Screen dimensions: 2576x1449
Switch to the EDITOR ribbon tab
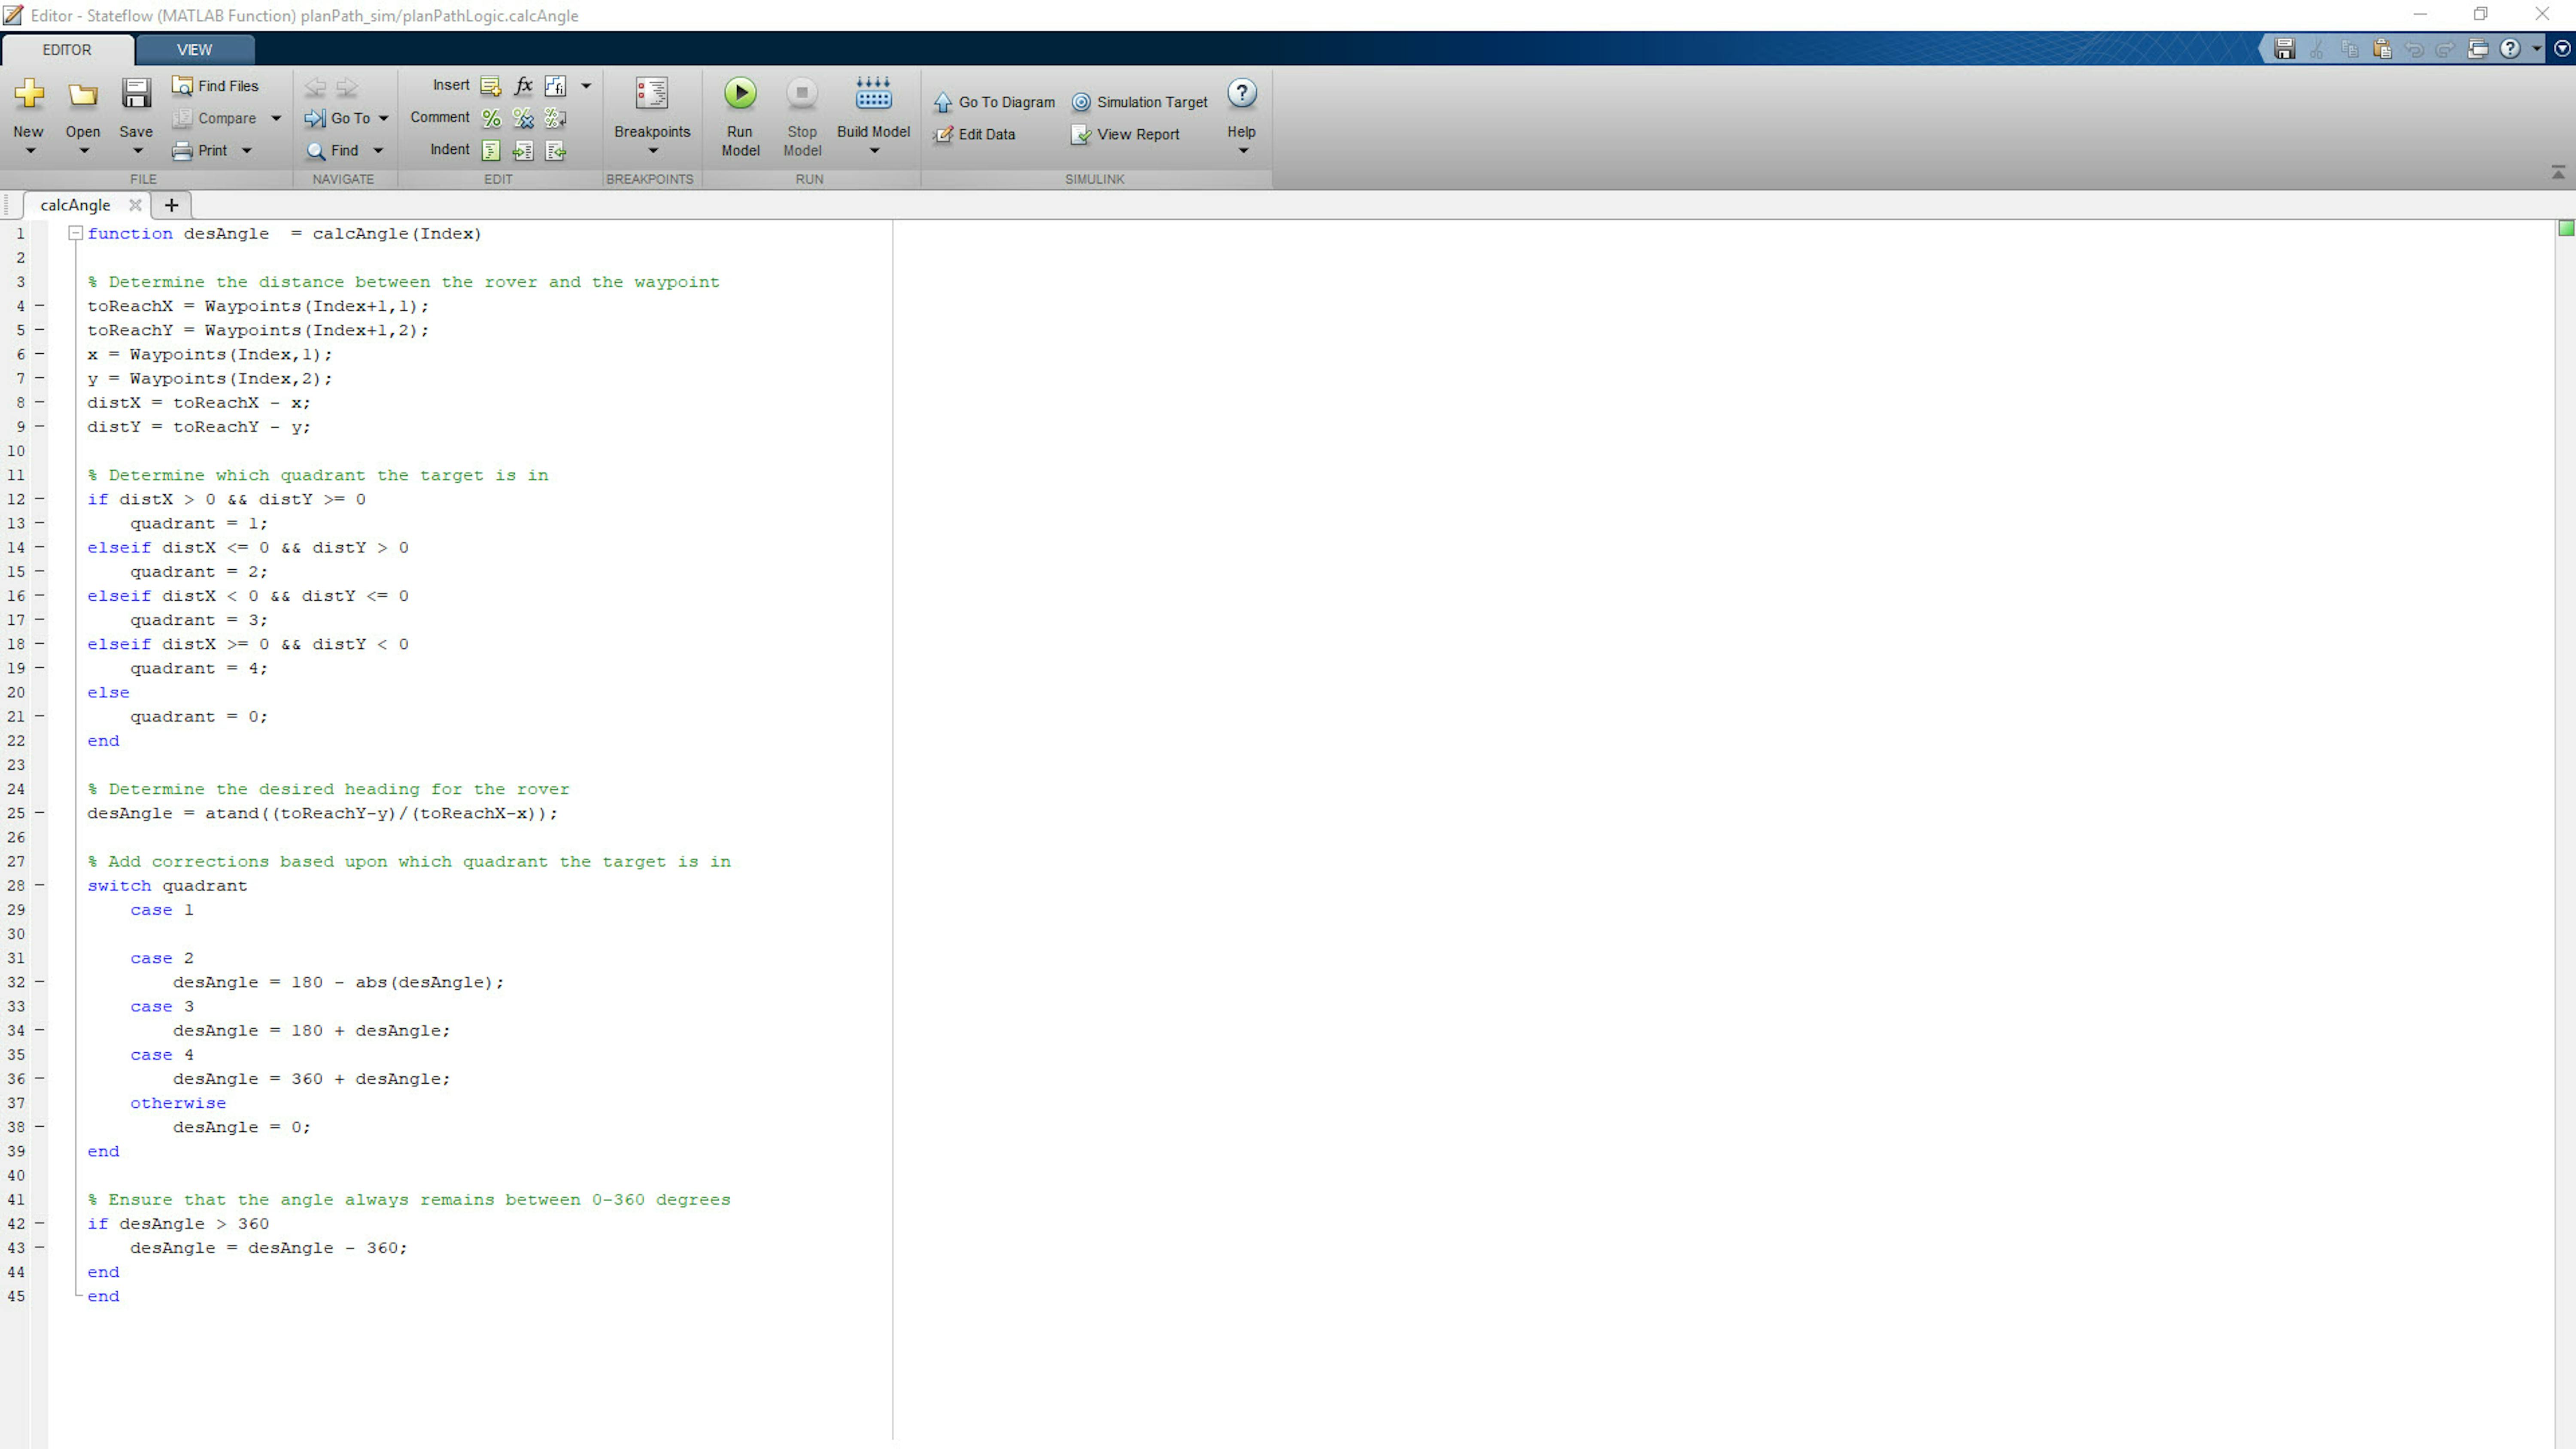(67, 49)
